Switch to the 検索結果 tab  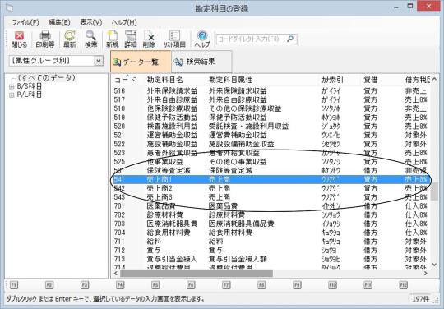pyautogui.click(x=201, y=62)
